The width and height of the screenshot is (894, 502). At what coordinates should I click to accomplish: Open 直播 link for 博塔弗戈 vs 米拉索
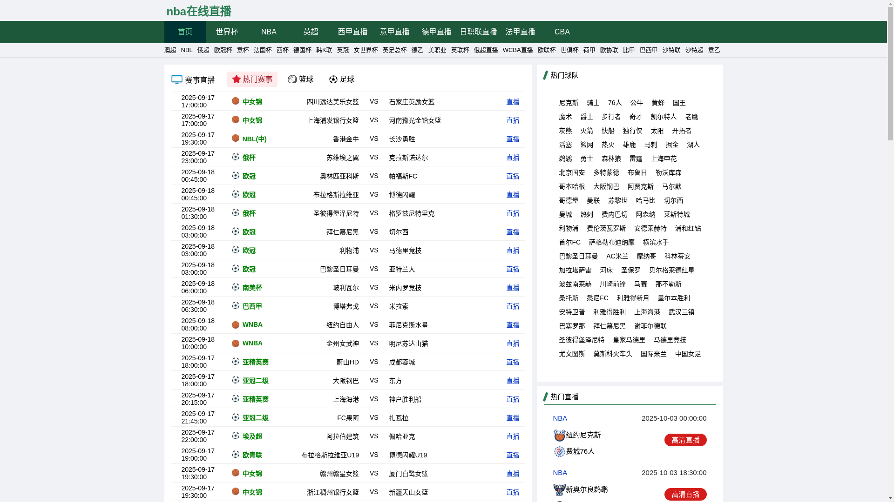point(513,306)
